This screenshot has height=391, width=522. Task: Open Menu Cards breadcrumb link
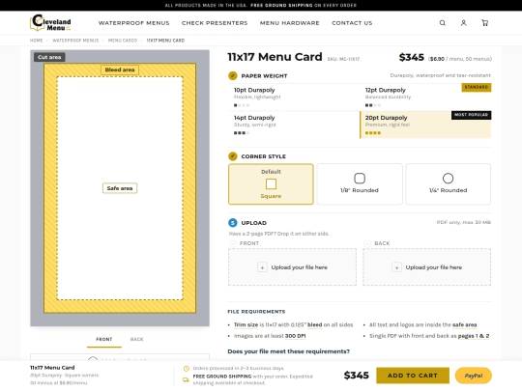coord(123,41)
